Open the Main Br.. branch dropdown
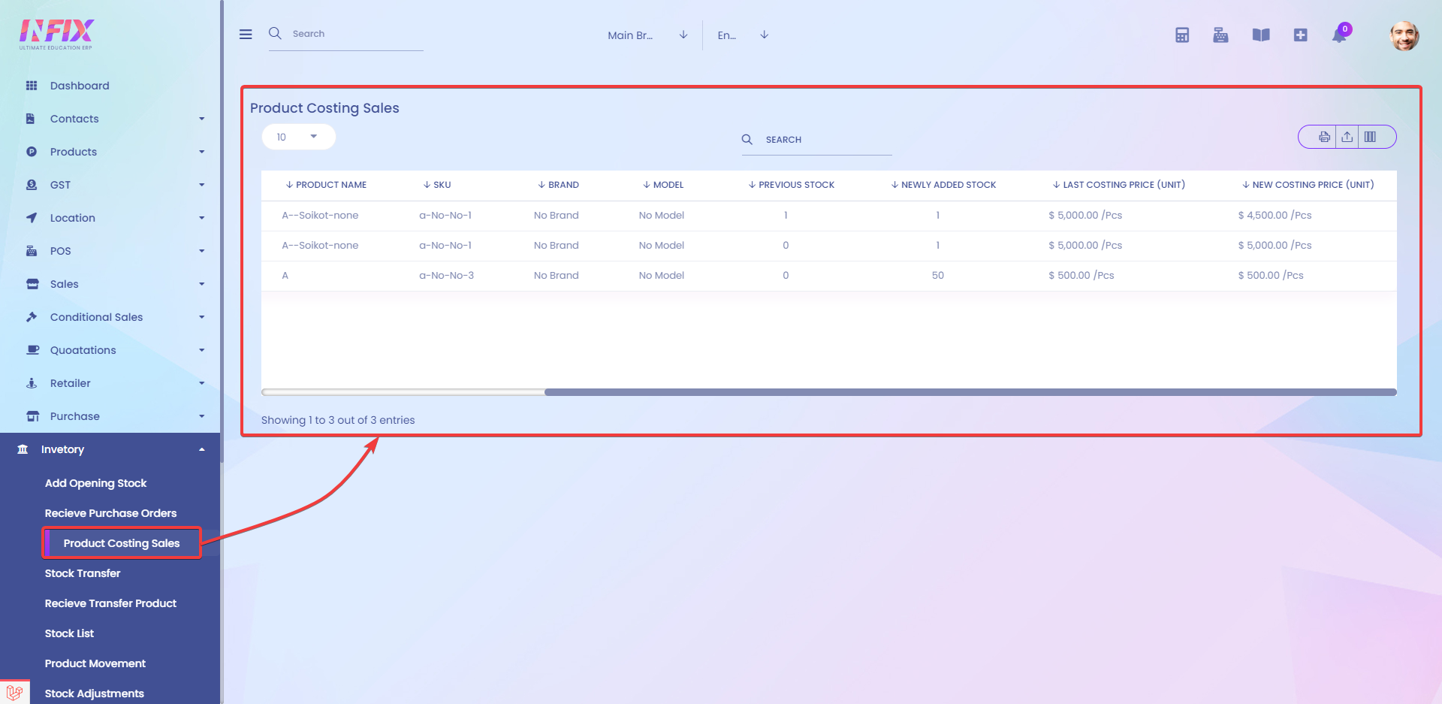This screenshot has width=1442, height=704. pos(647,35)
